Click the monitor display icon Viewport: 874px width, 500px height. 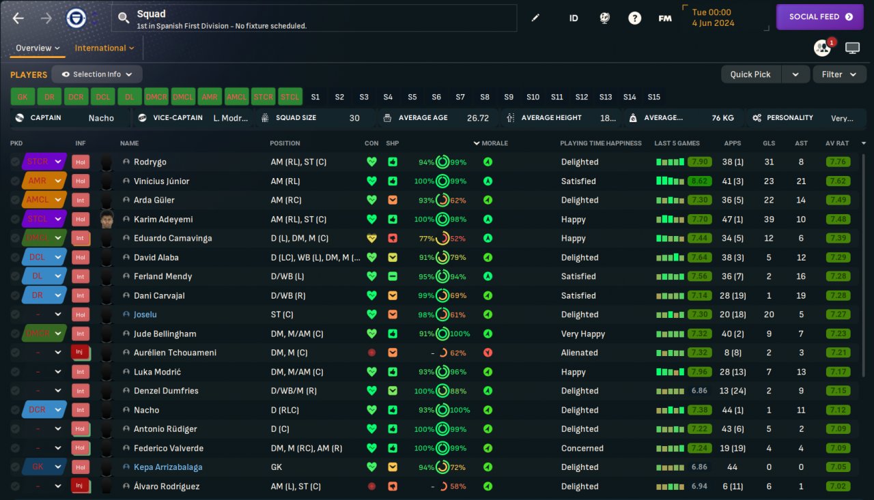[x=852, y=48]
